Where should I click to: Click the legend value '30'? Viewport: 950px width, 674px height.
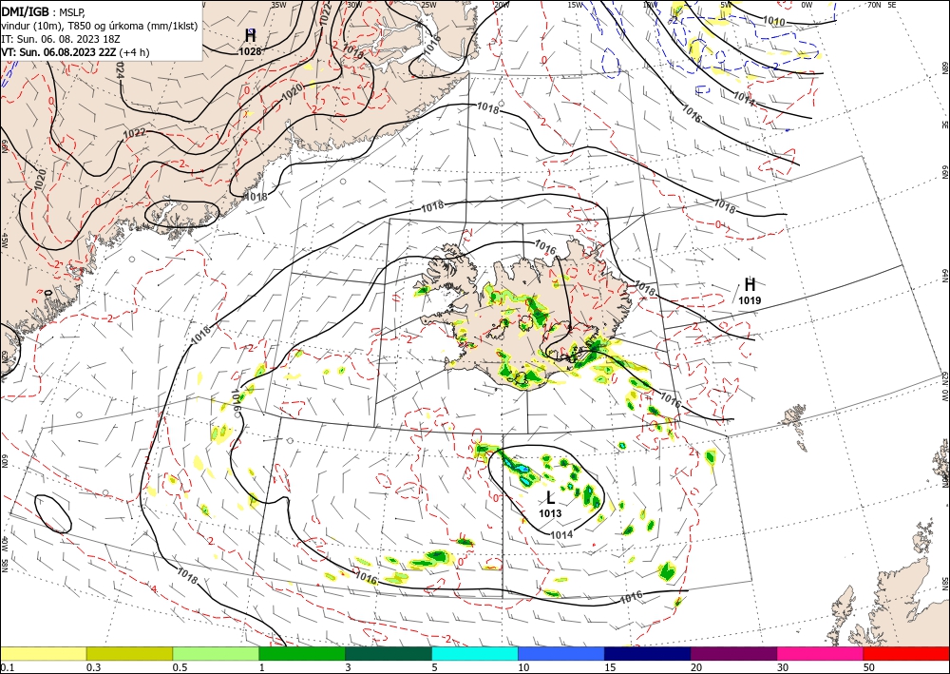pyautogui.click(x=783, y=667)
